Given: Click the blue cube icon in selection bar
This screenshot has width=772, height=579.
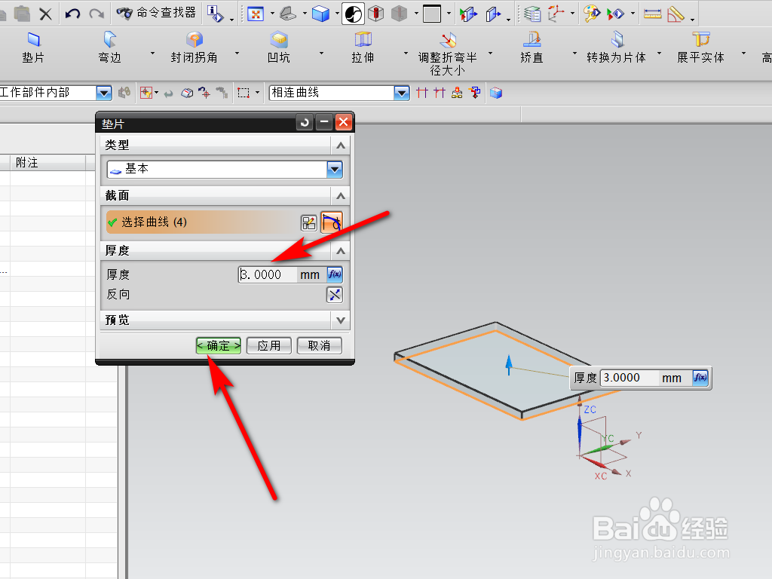Looking at the screenshot, I should coord(496,93).
